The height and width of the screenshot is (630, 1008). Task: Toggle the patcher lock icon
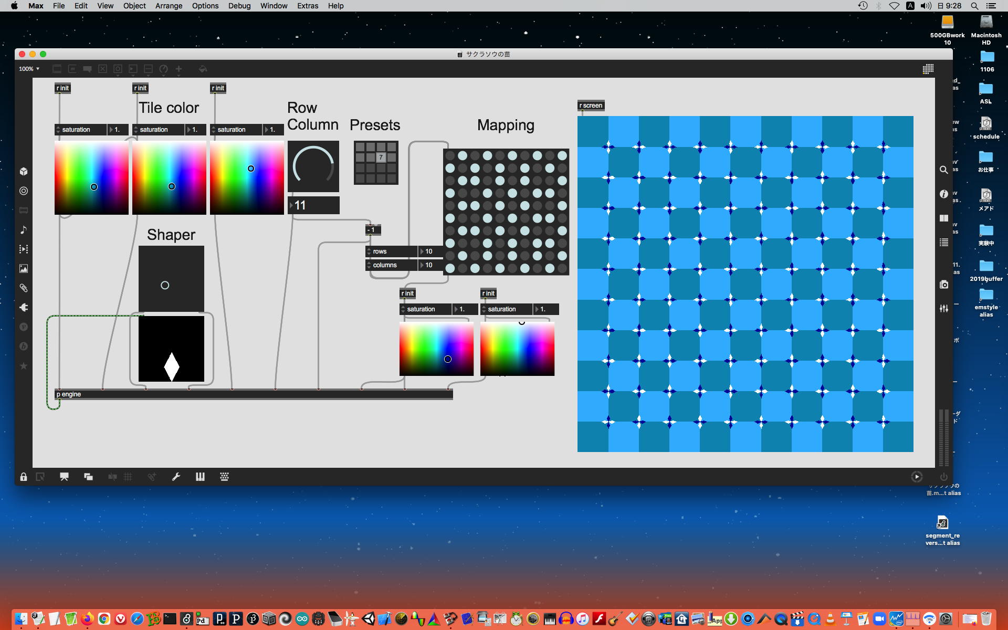24,477
